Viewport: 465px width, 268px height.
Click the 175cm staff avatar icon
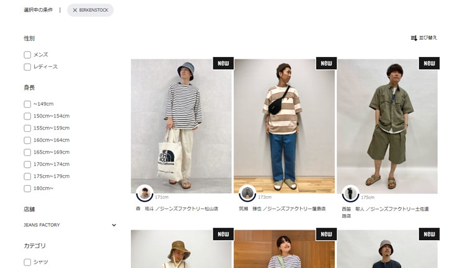coord(350,193)
